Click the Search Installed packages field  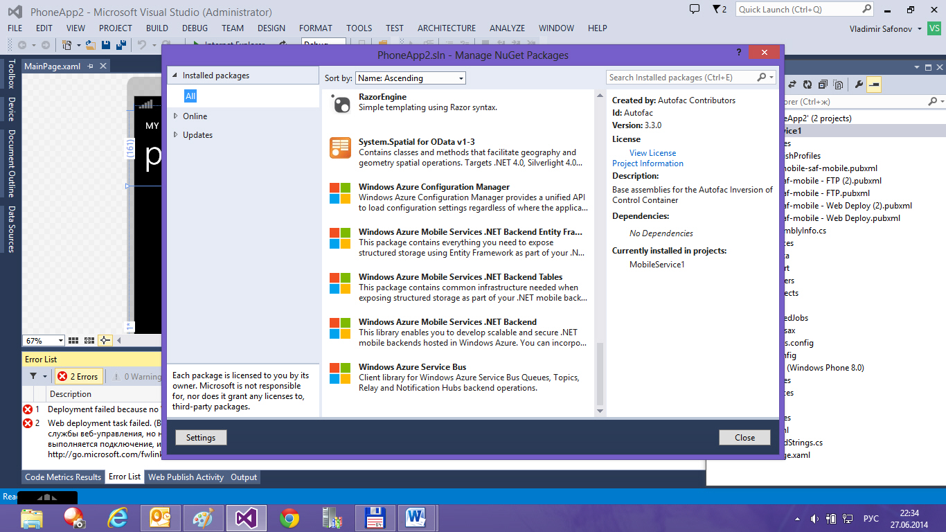click(x=682, y=78)
